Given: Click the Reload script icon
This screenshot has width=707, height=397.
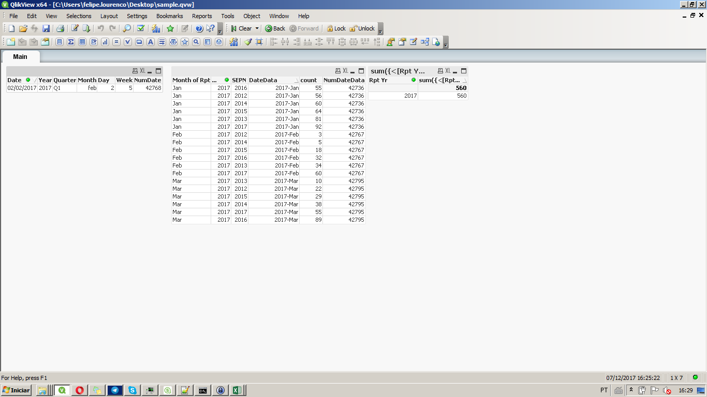Looking at the screenshot, I should tap(86, 28).
